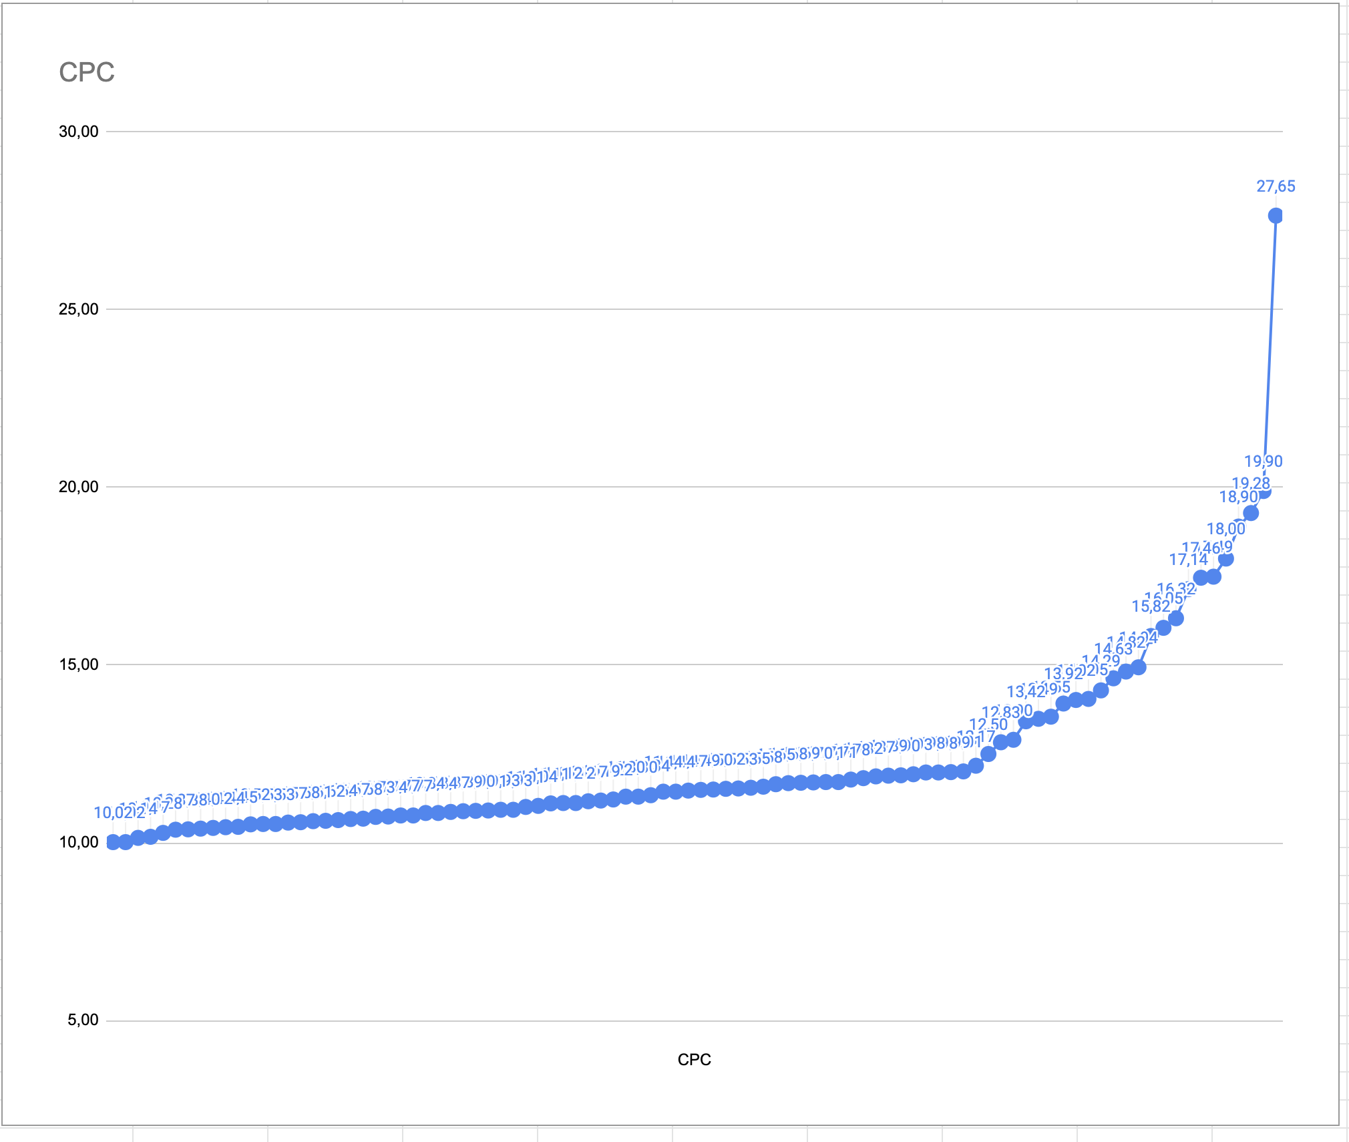
Task: Select the 30,00 vertical axis label
Action: (x=79, y=132)
